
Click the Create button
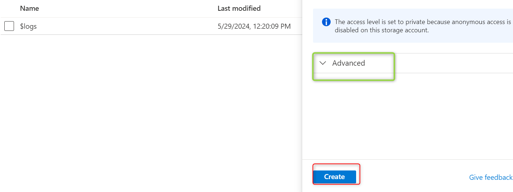click(334, 177)
